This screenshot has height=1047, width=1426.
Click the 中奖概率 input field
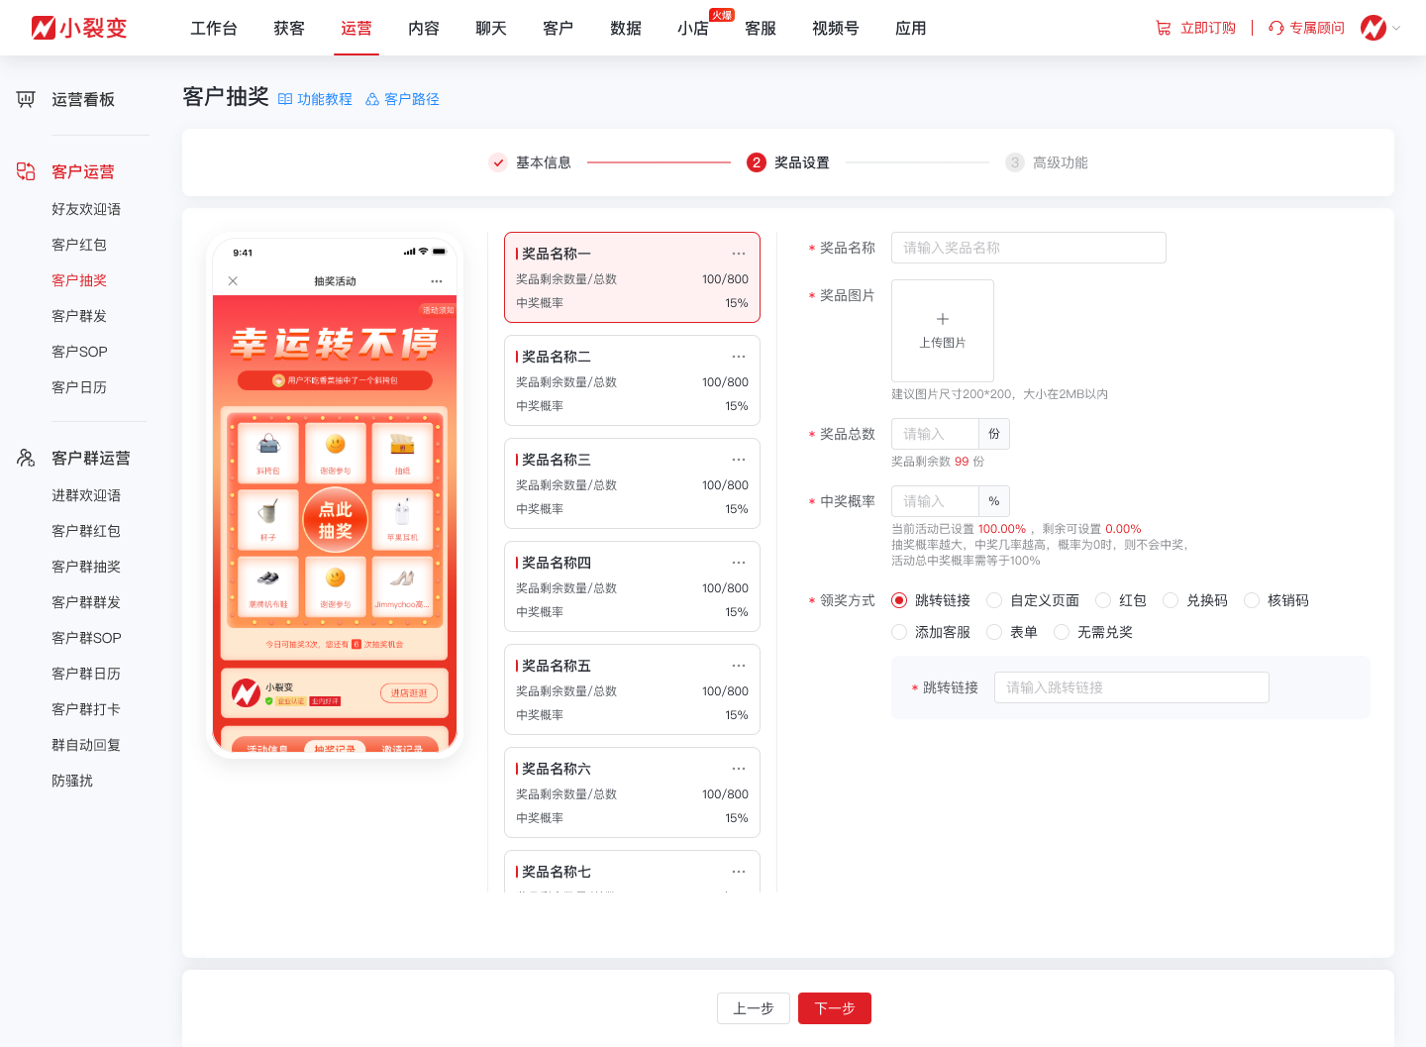tap(935, 501)
